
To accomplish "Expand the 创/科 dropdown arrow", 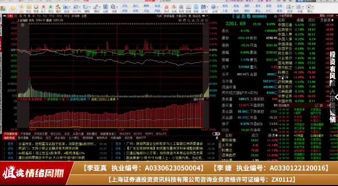I will pos(207,7).
